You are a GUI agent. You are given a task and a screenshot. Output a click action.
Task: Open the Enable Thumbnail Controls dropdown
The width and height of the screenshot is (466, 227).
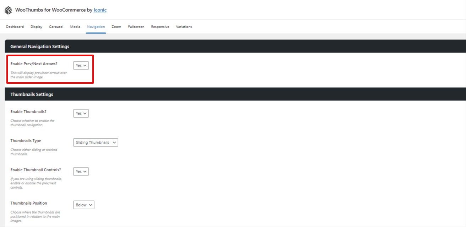tap(81, 171)
